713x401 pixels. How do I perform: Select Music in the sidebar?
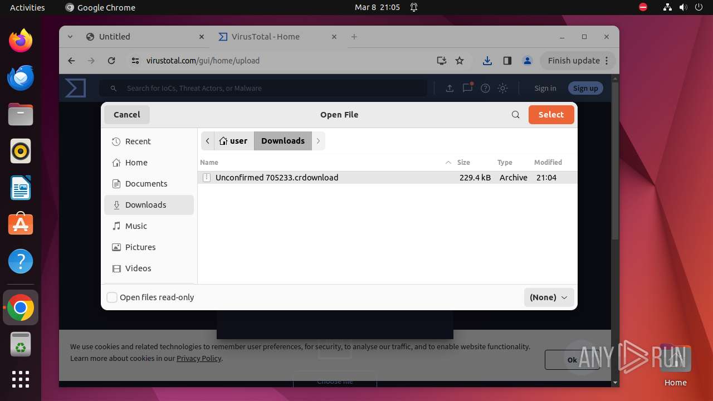tap(149, 226)
